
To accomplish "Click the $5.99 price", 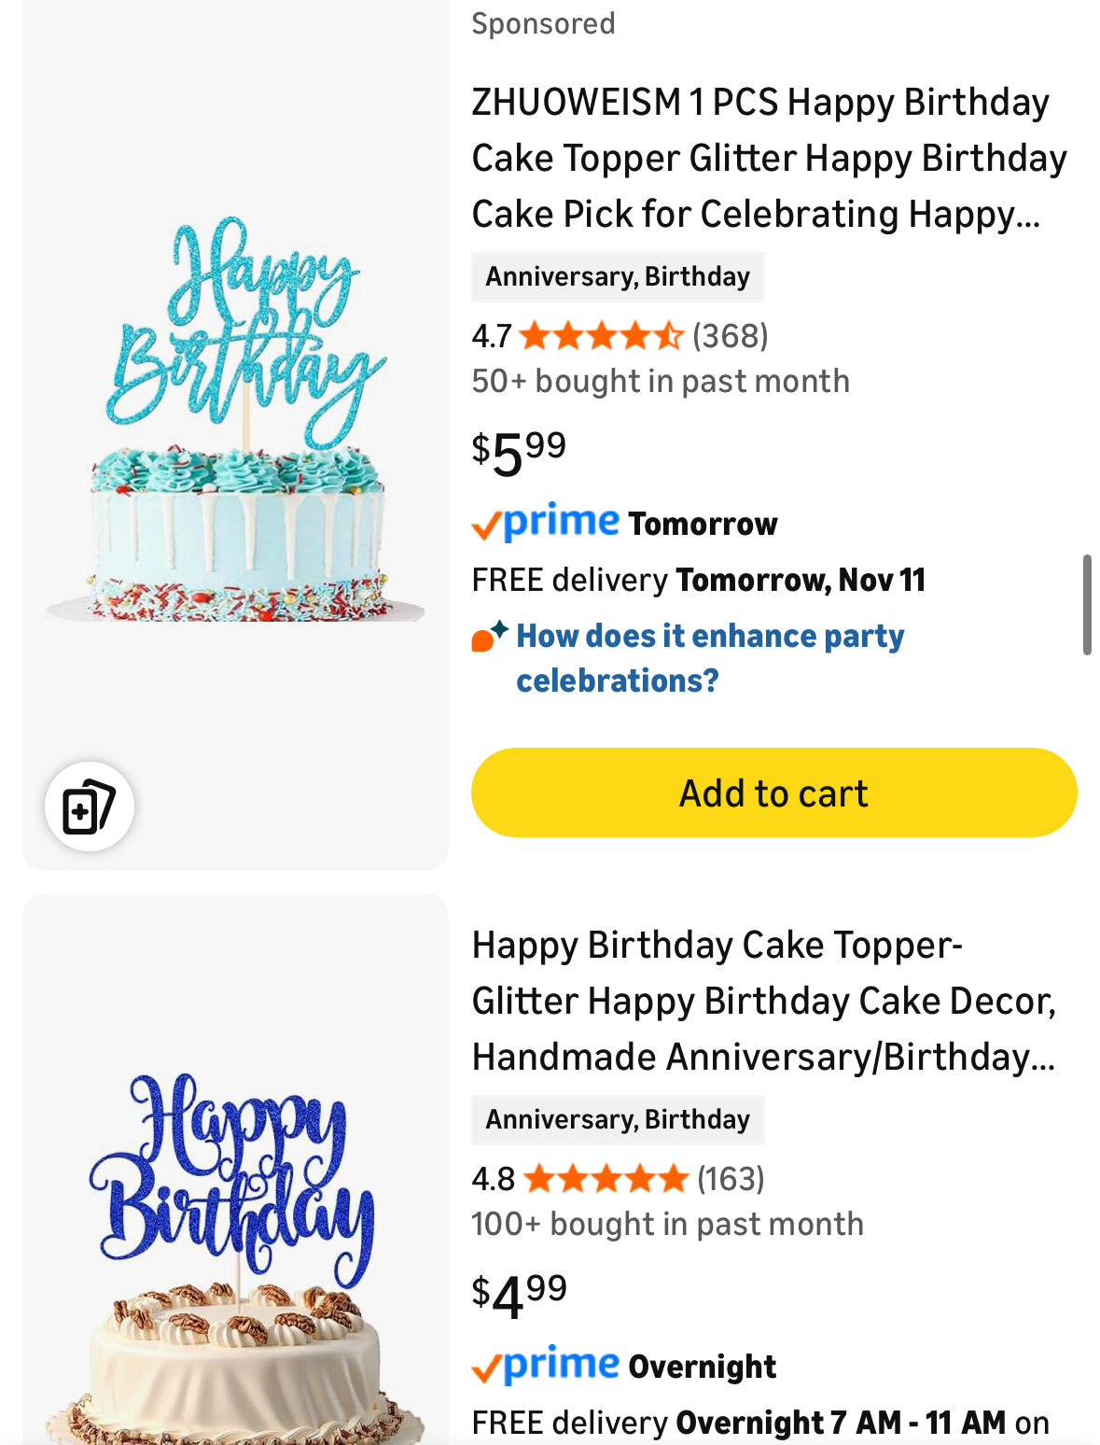I will pyautogui.click(x=519, y=452).
